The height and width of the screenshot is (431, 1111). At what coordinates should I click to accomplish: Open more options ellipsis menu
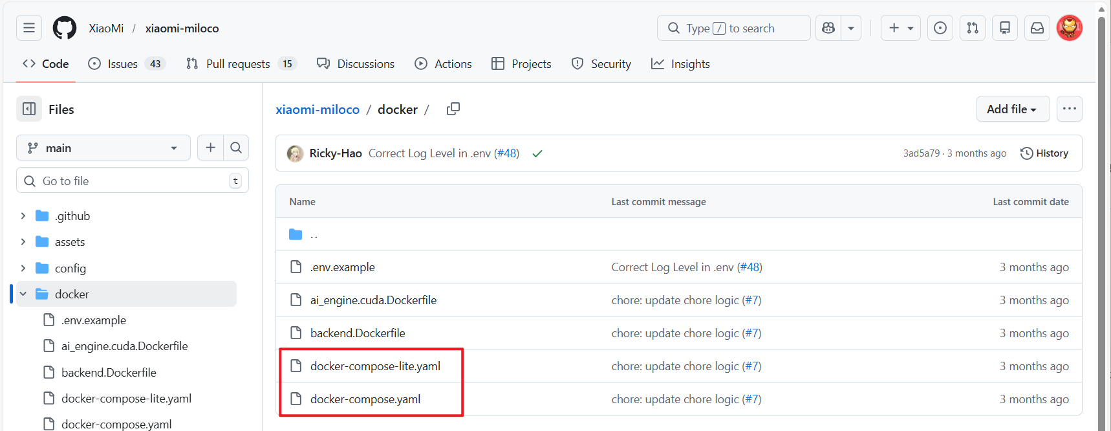(x=1070, y=109)
